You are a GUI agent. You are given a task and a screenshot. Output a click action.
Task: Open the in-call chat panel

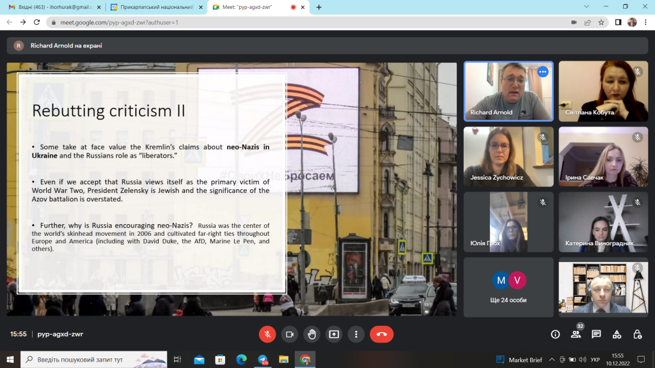coord(596,334)
